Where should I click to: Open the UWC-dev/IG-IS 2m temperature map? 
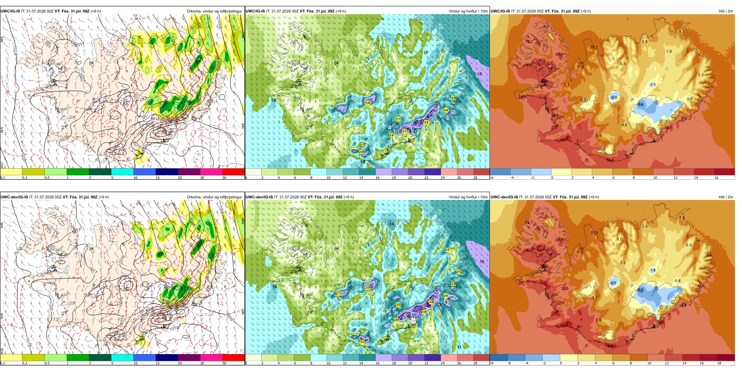click(x=612, y=279)
